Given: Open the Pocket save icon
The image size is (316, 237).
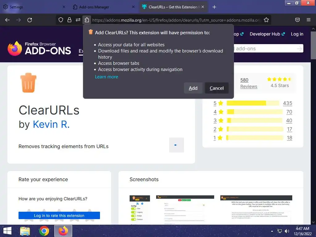Looking at the screenshot, I should (x=297, y=20).
